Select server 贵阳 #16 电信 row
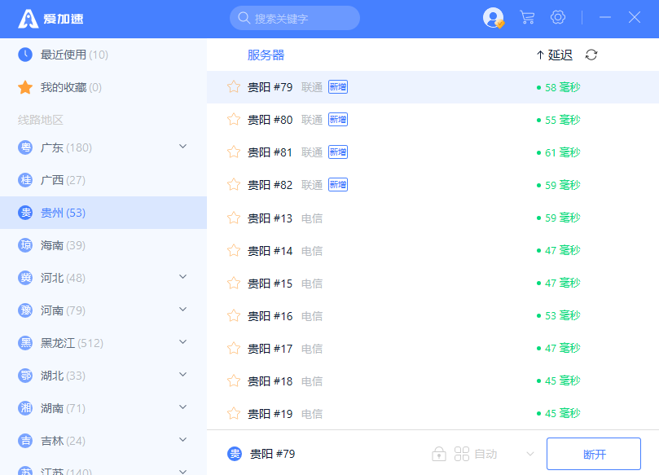 click(433, 315)
